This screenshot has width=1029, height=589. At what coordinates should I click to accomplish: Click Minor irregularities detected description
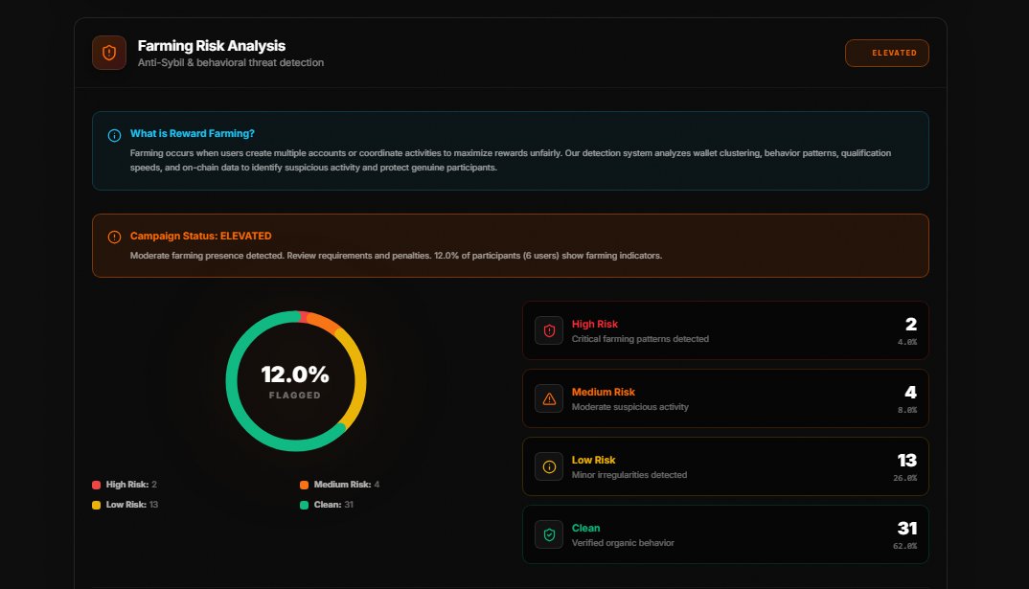(629, 474)
